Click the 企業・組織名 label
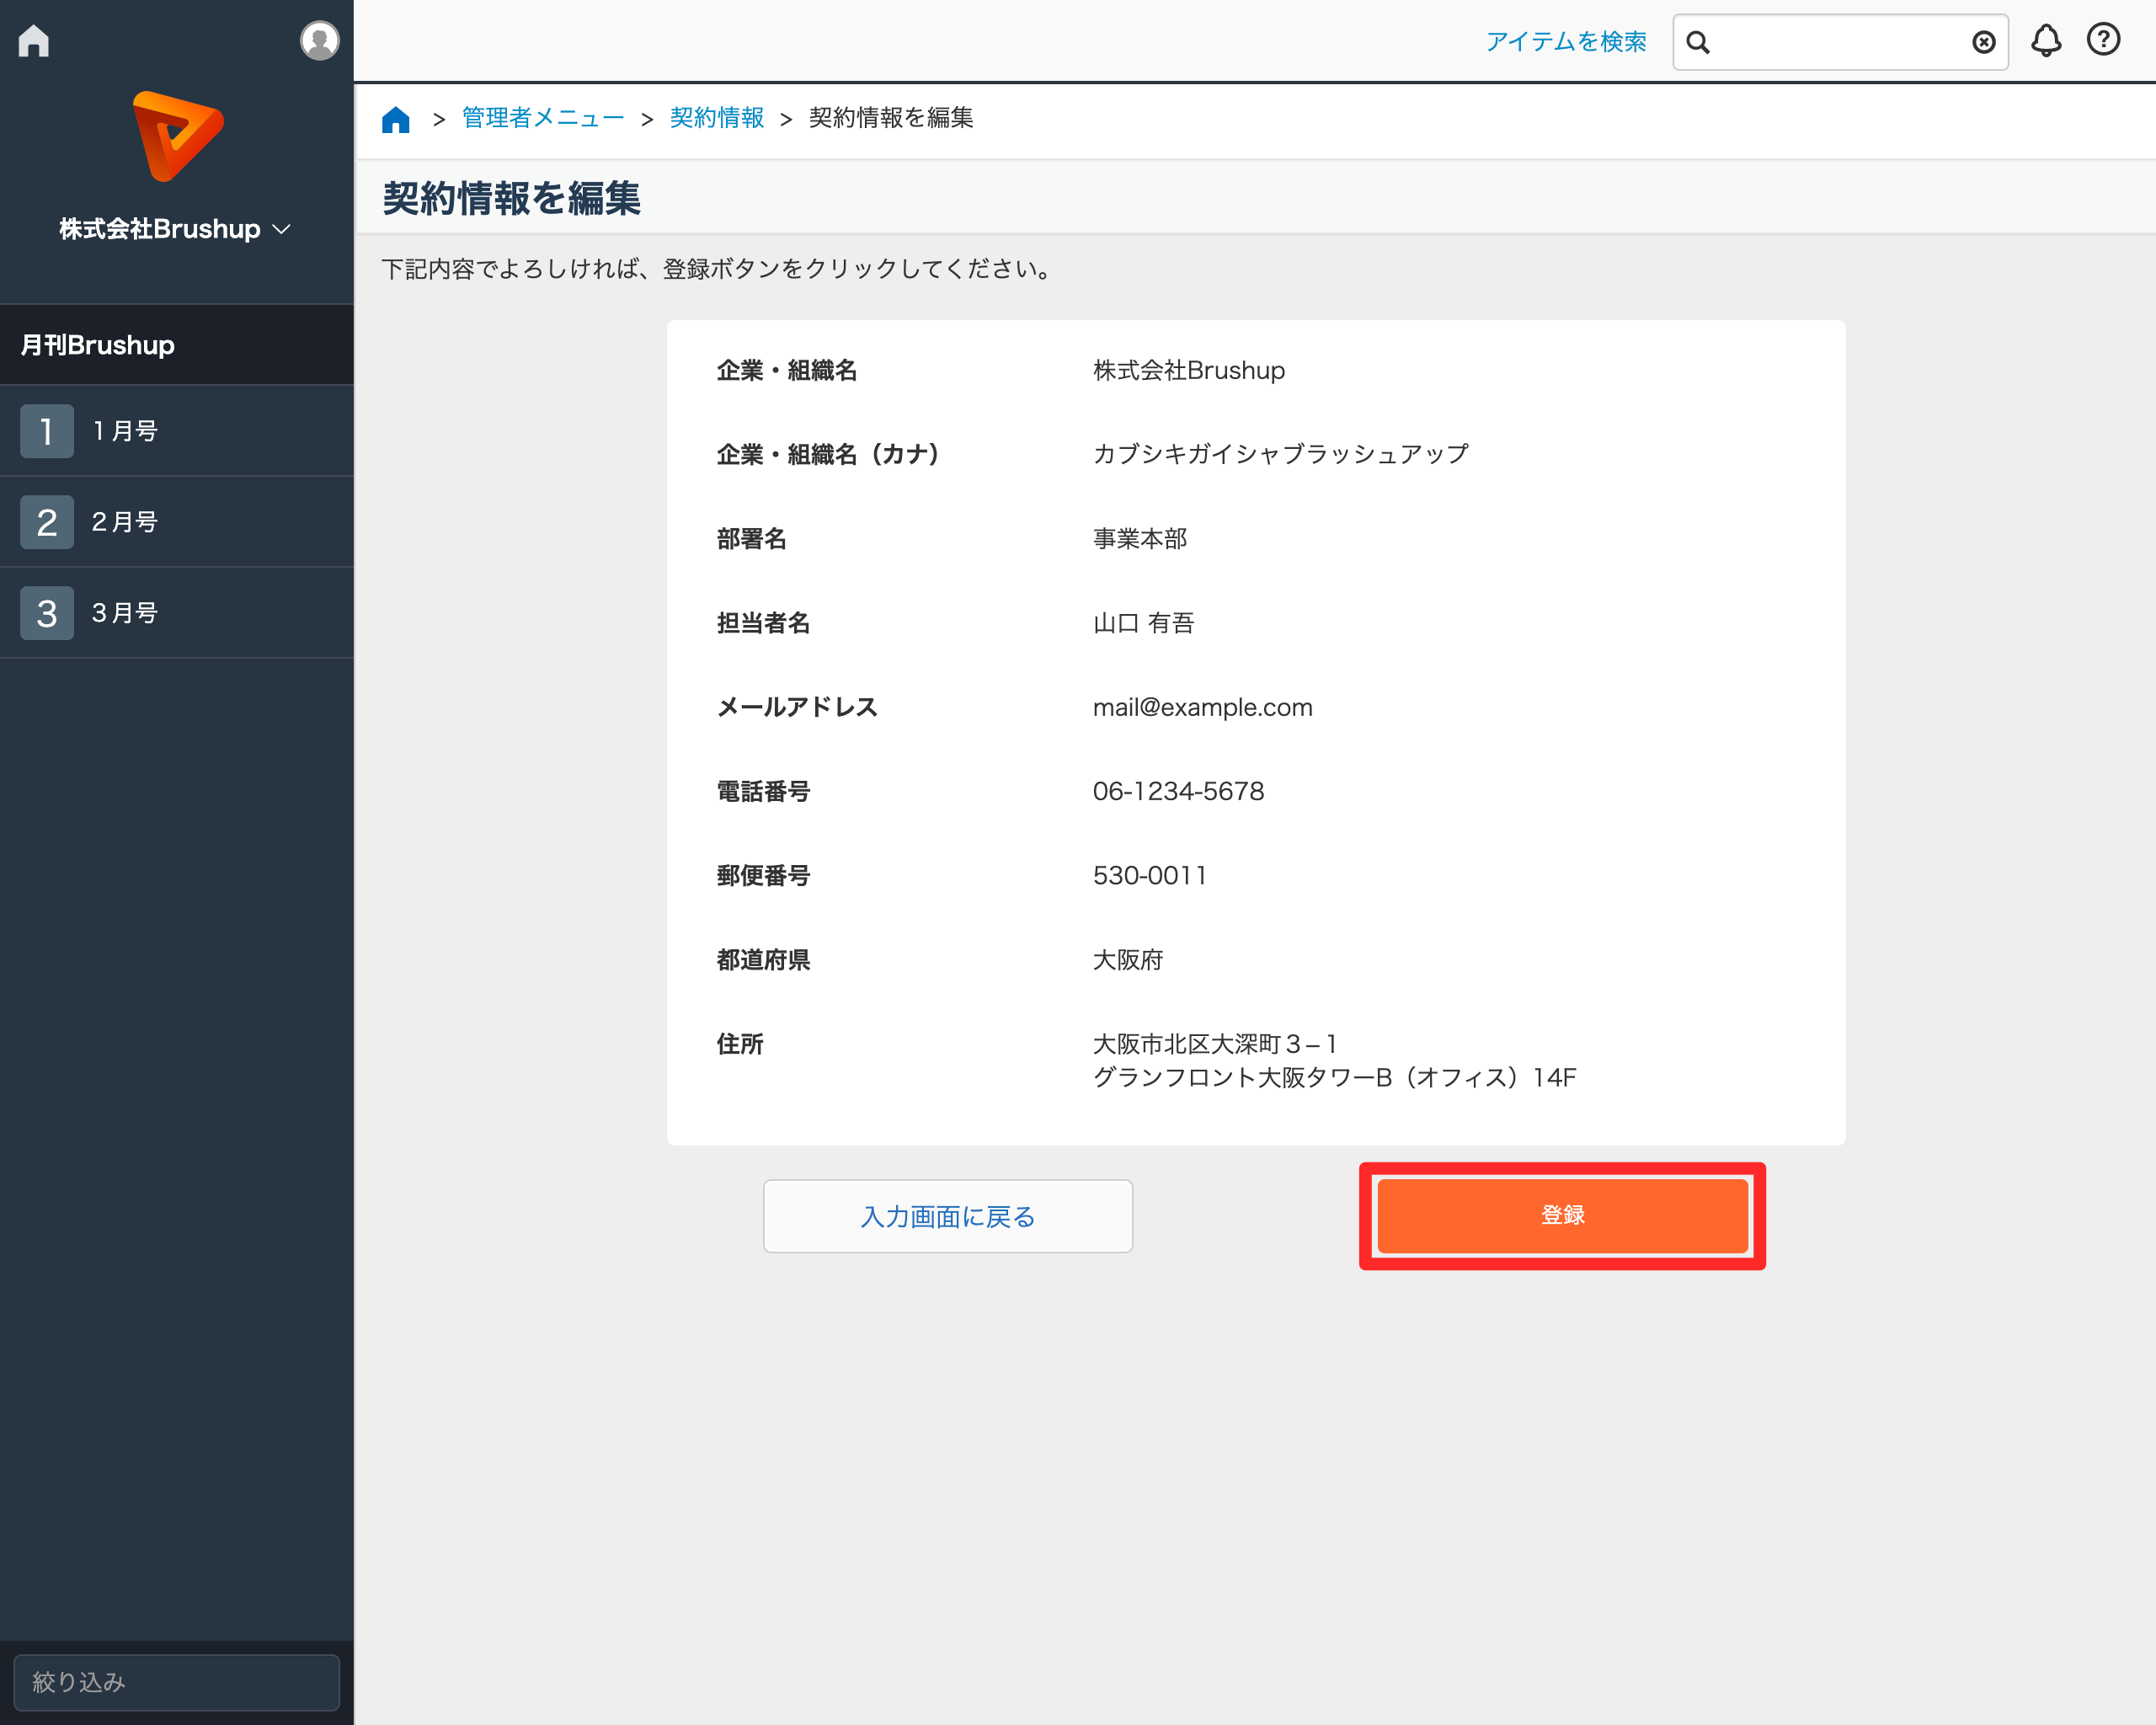2156x1725 pixels. pyautogui.click(x=787, y=371)
